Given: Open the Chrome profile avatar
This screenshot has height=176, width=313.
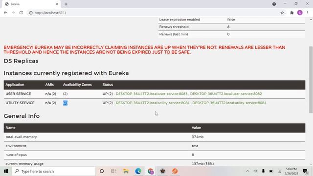Looking at the screenshot, I should click(300, 13).
